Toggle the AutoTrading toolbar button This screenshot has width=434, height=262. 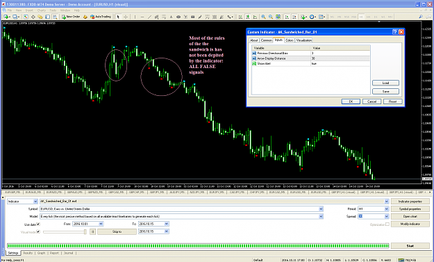click(101, 17)
